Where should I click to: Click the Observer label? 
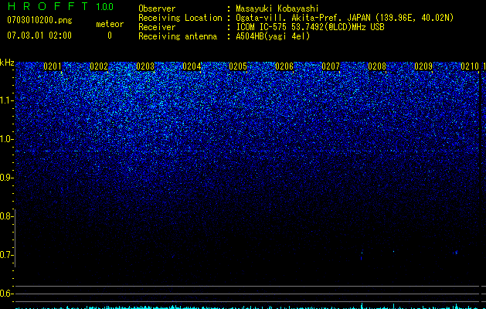157,8
